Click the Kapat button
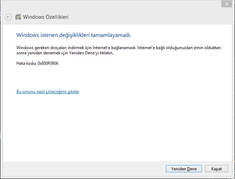235x179 pixels. 217,169
